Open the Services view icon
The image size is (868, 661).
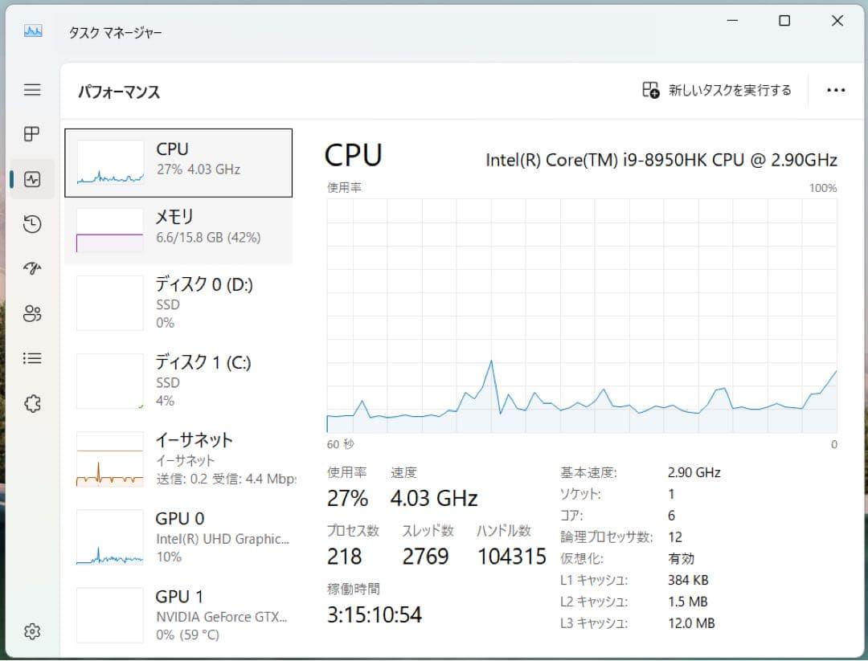(32, 403)
